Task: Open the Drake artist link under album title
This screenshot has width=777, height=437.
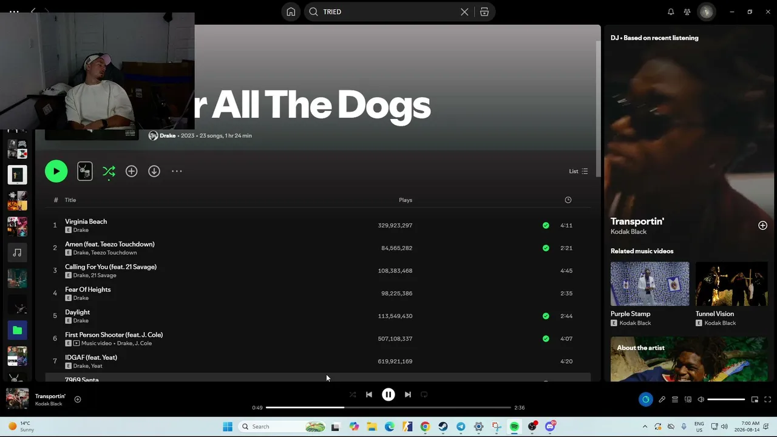Action: (x=168, y=135)
